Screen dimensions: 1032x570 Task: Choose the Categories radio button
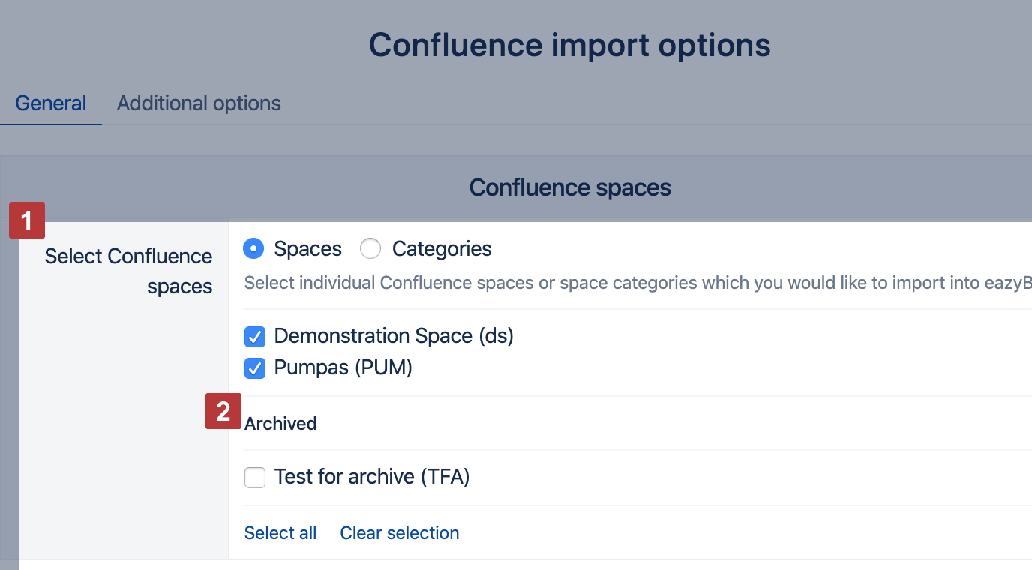[370, 248]
